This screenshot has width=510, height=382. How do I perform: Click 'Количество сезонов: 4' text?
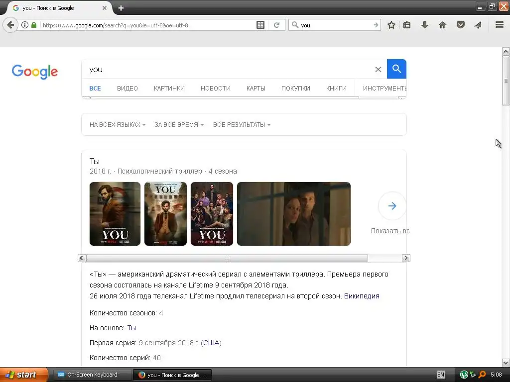(126, 313)
